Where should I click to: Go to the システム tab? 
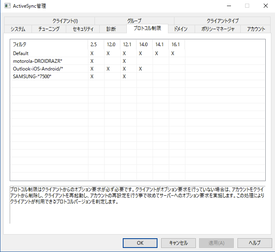coord(18,29)
